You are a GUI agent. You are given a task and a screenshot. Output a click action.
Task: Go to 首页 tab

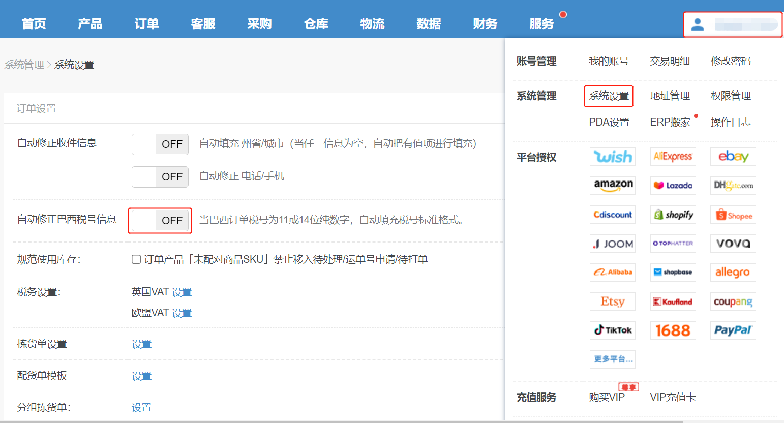click(34, 24)
